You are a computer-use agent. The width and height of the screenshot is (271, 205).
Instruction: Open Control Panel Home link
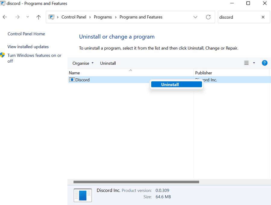click(26, 34)
